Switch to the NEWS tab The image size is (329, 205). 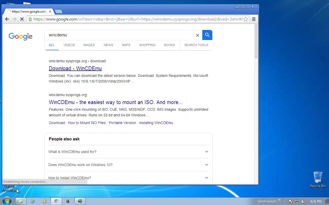[108, 45]
